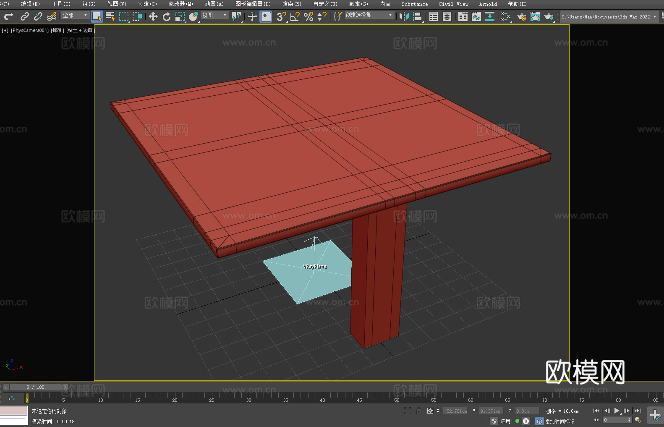Show the Ribbon toggle icon

[463, 16]
